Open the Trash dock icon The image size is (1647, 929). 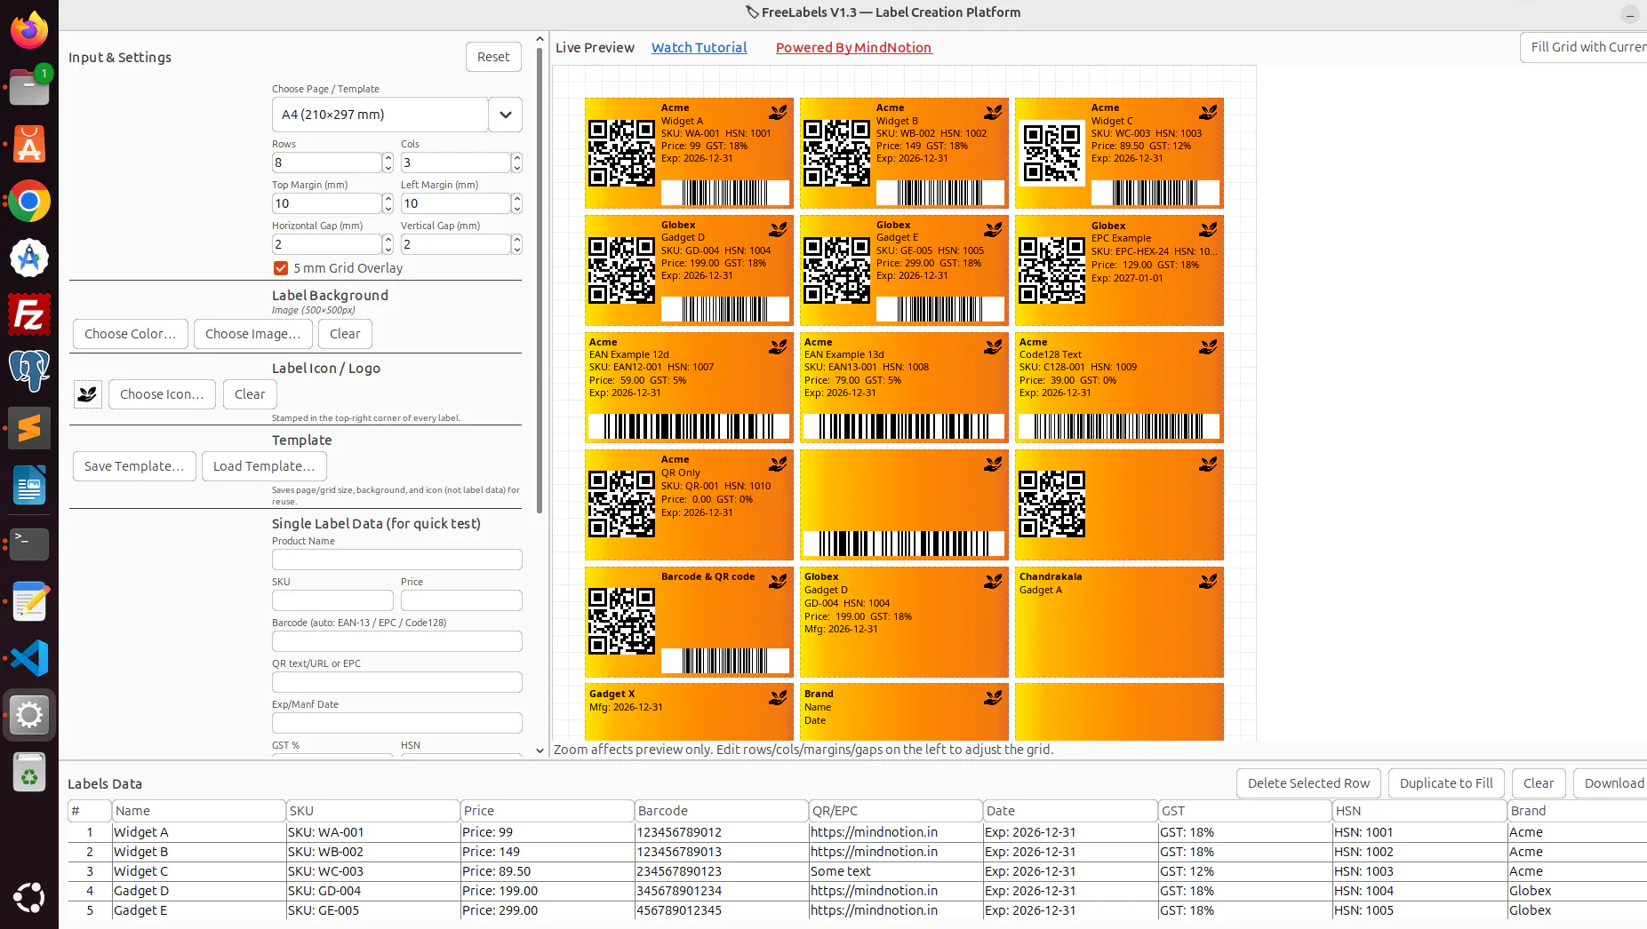click(x=29, y=773)
